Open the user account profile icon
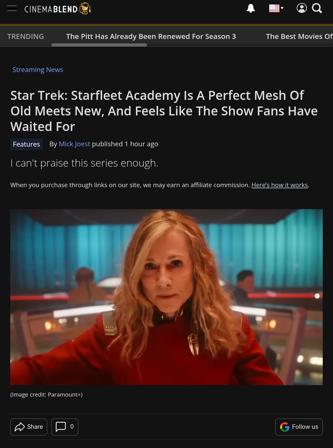The height and width of the screenshot is (448, 333). point(302,8)
